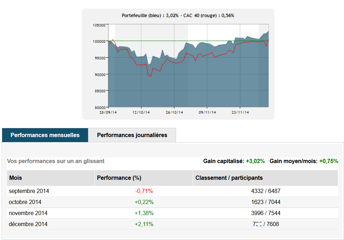The width and height of the screenshot is (344, 240).
Task: Select the septembre 2014 row label
Action: [29, 191]
